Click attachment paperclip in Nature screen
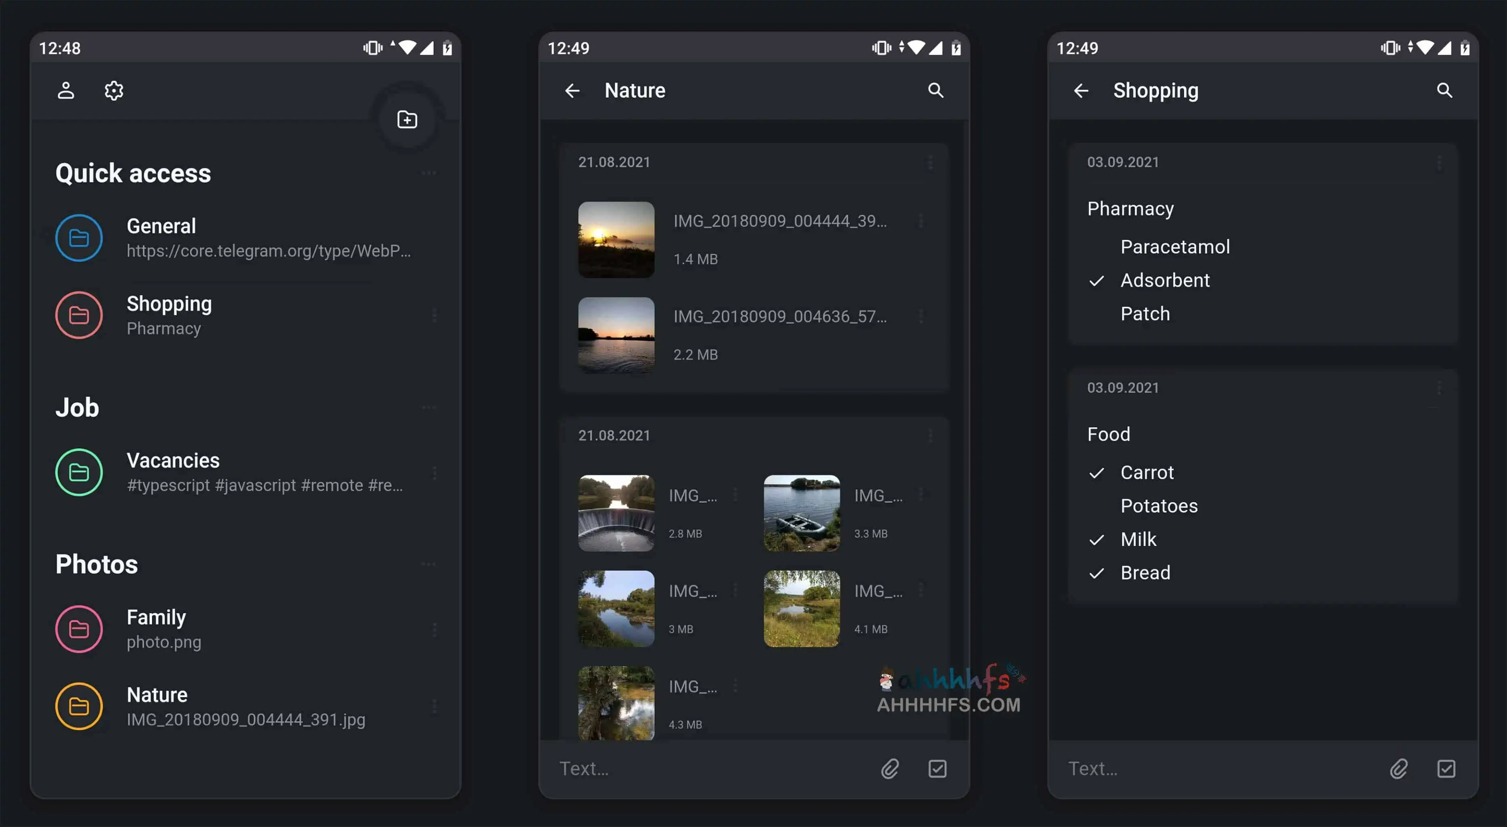1507x827 pixels. pos(890,768)
